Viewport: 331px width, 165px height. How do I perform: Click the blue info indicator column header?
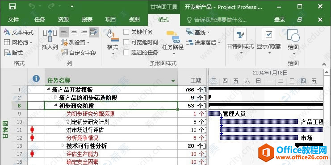(x=36, y=79)
